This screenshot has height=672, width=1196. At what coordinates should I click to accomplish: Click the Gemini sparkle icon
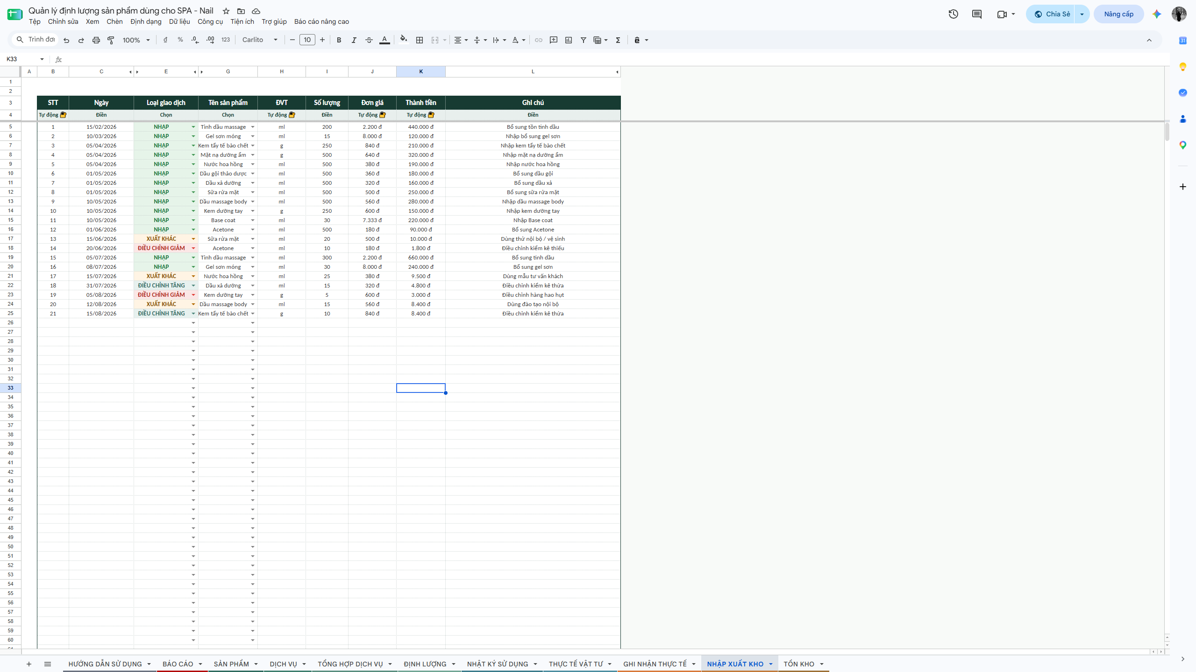1157,14
